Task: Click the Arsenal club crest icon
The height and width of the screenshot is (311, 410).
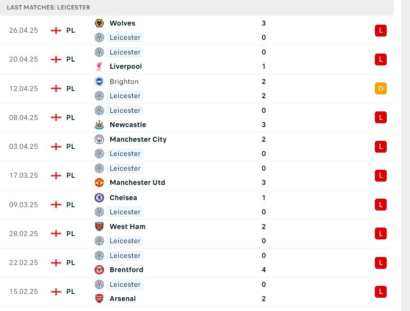Action: 99,299
